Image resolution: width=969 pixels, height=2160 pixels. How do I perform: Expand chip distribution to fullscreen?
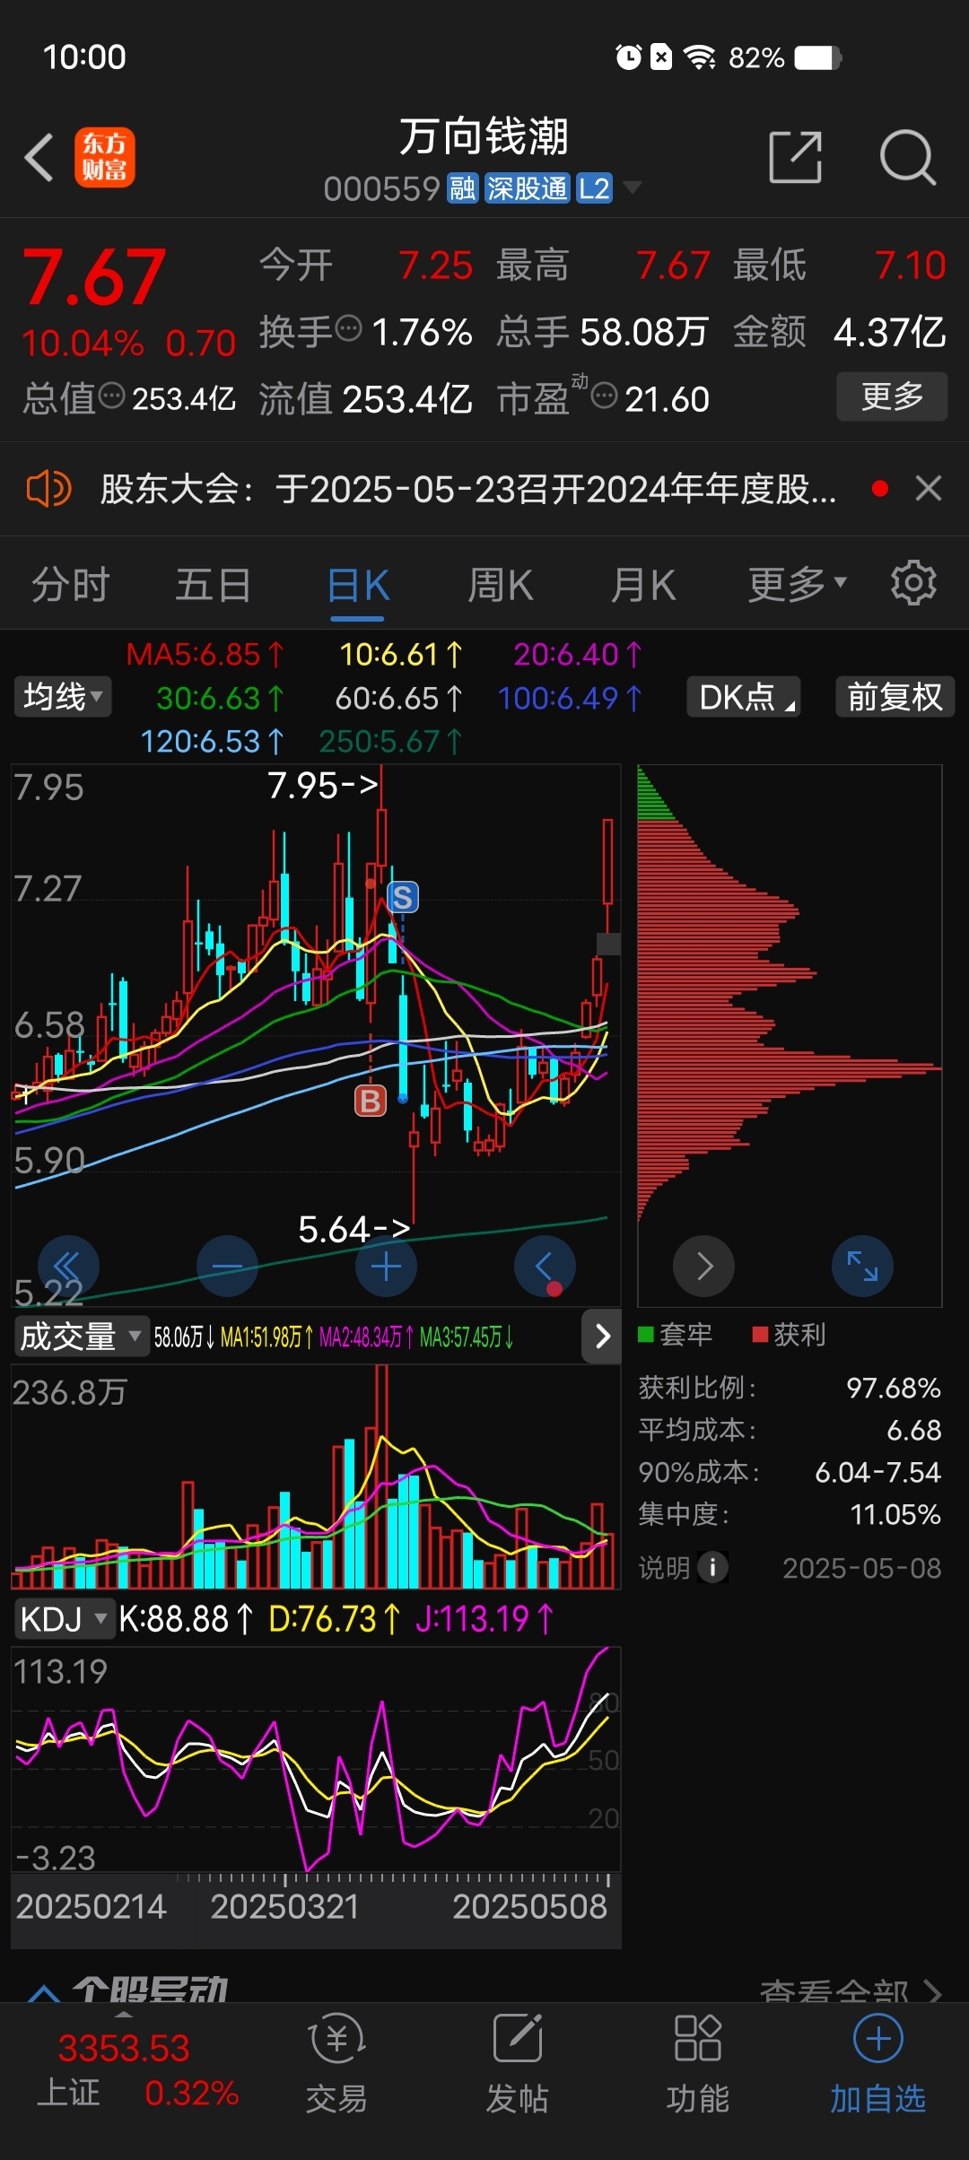[863, 1267]
